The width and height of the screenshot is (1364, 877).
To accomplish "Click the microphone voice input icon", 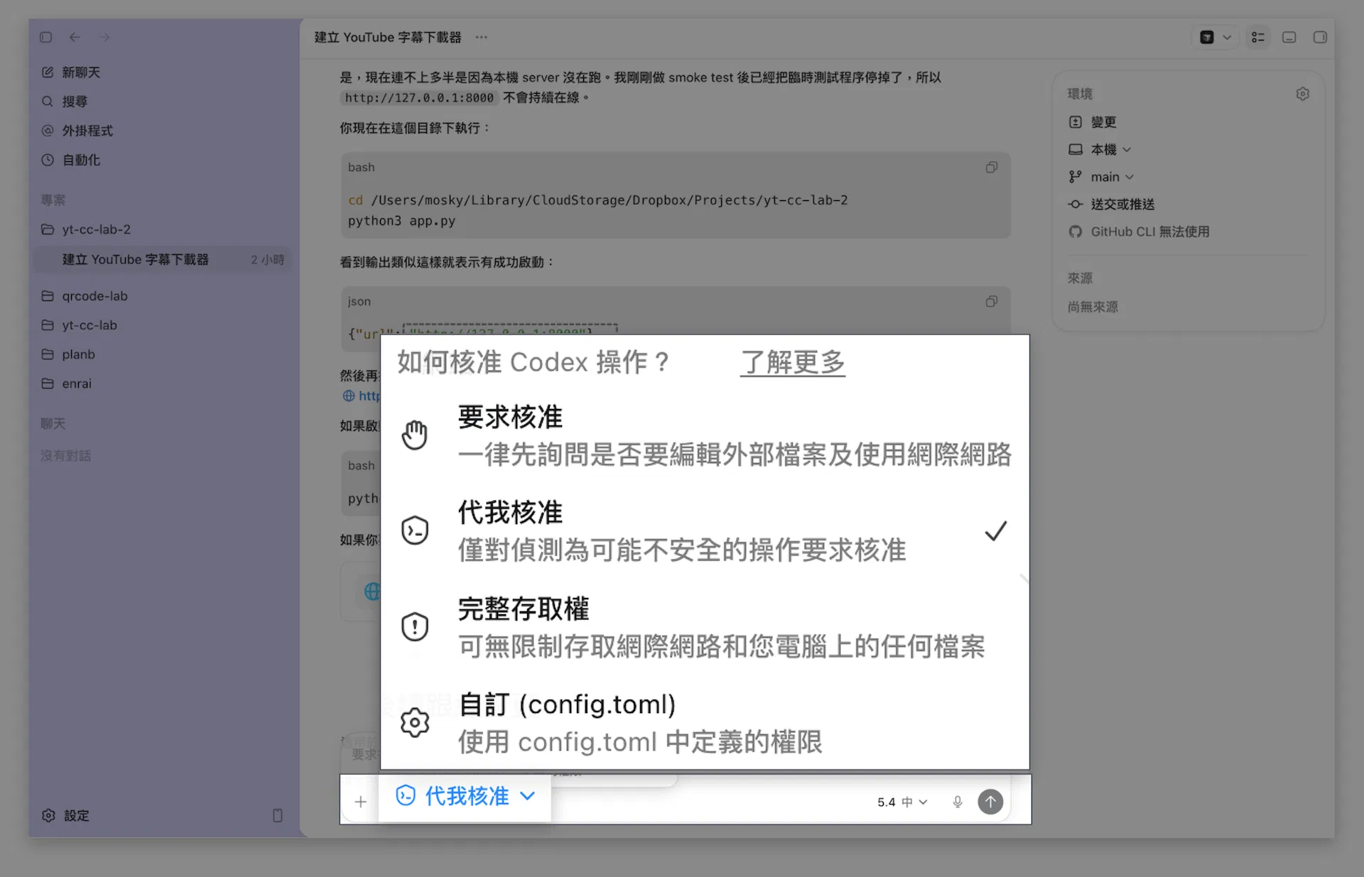I will pyautogui.click(x=958, y=802).
